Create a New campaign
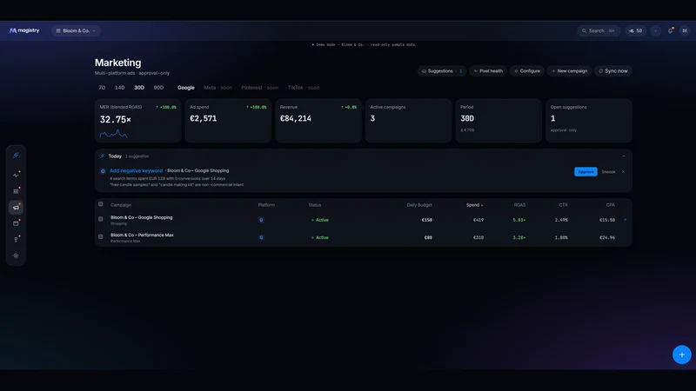Viewport: 696px width, 391px height. (569, 71)
